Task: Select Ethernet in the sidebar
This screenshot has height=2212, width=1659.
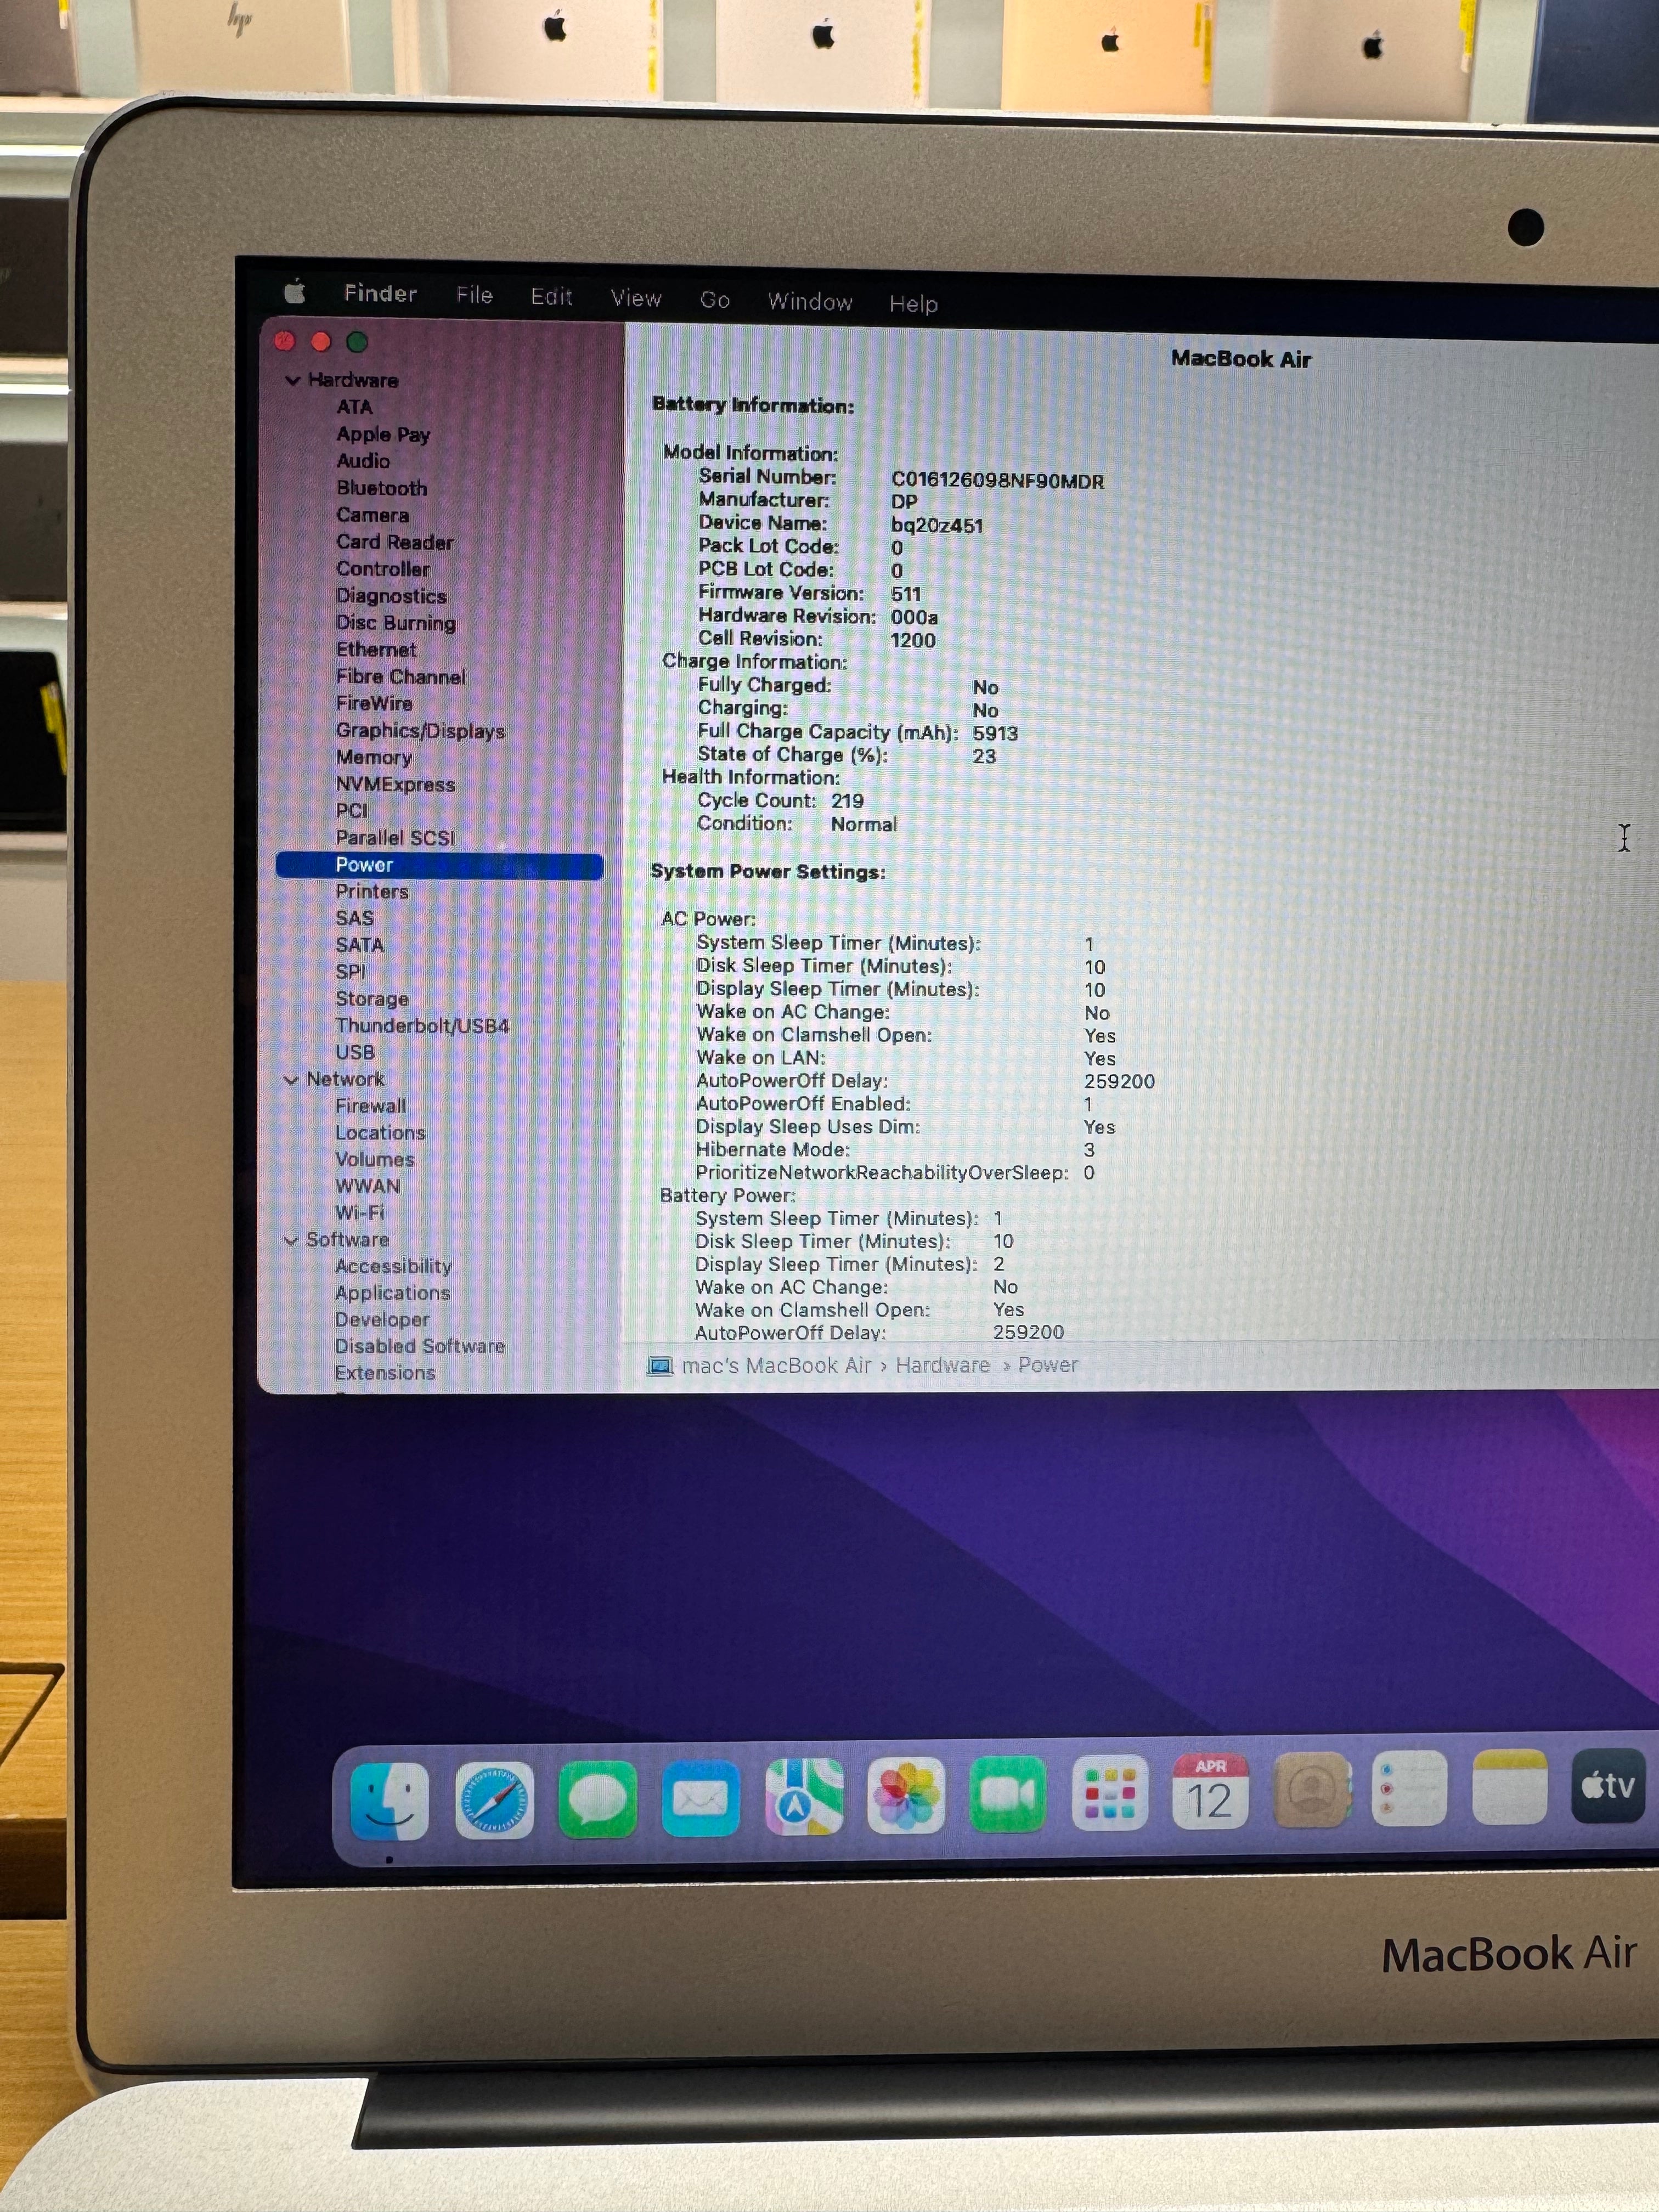Action: pyautogui.click(x=376, y=650)
